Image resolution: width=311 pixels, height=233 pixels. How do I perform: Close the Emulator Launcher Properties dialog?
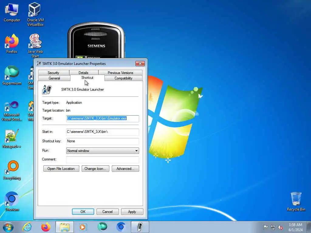[140, 63]
